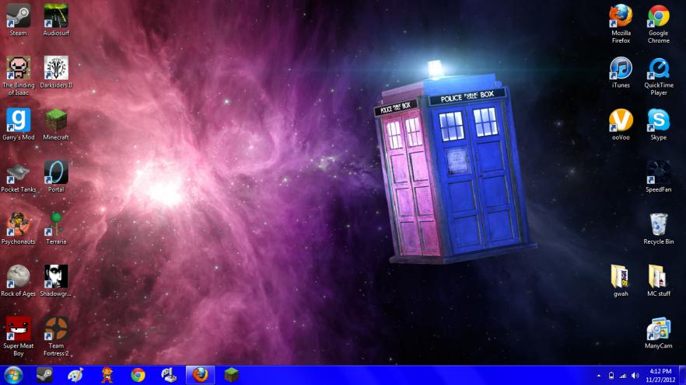
Task: Click Google Chrome in the taskbar
Action: coord(138,376)
